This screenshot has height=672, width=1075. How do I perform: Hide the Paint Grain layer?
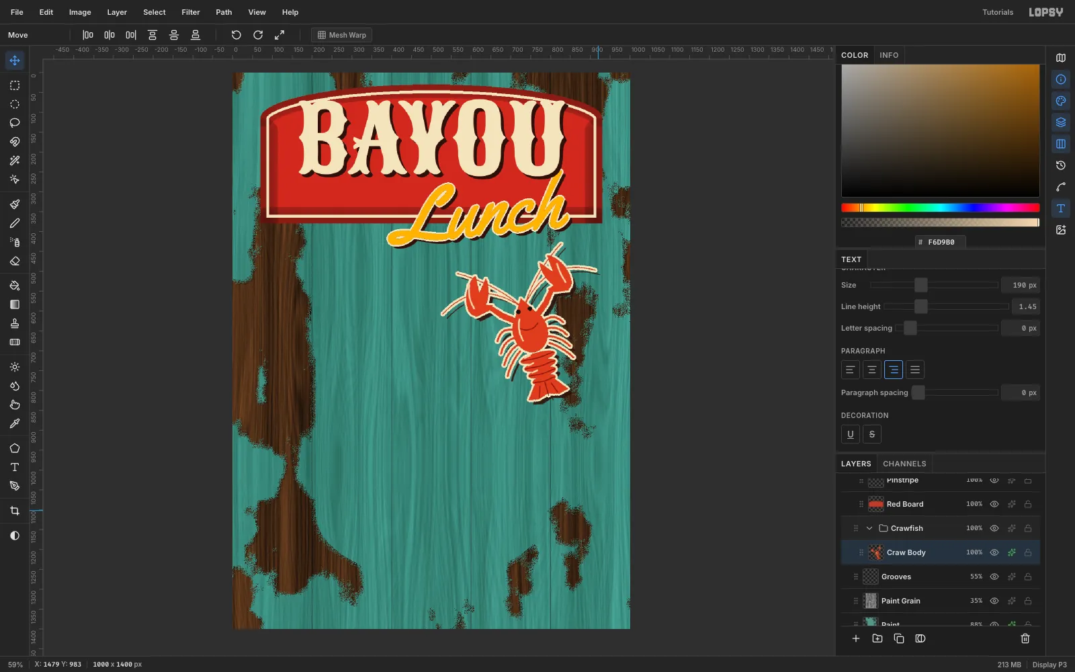point(994,601)
